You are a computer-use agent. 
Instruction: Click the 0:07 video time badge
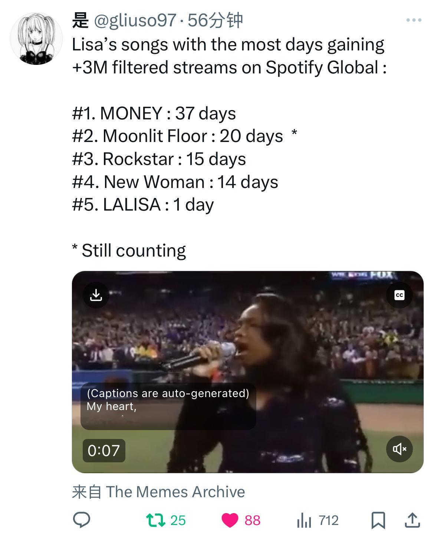104,450
